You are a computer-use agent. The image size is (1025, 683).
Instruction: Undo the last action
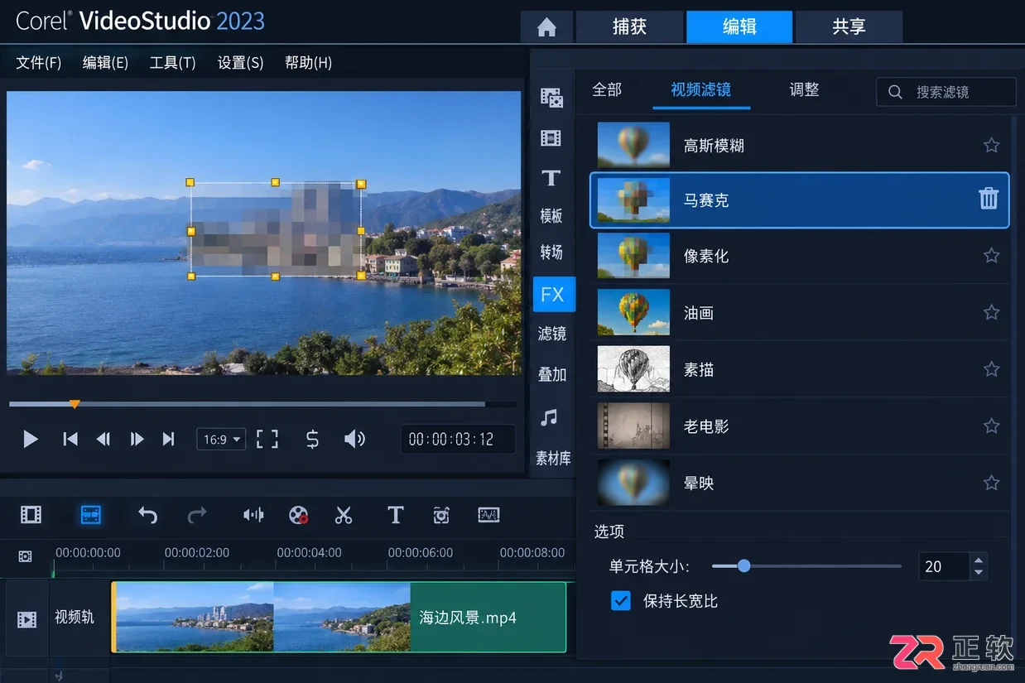pyautogui.click(x=147, y=516)
